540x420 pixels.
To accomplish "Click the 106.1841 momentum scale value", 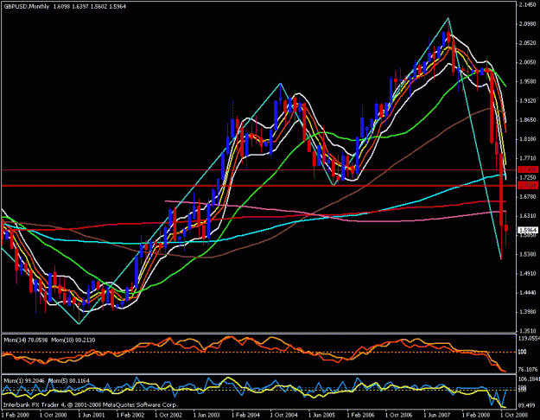I will 529,379.
